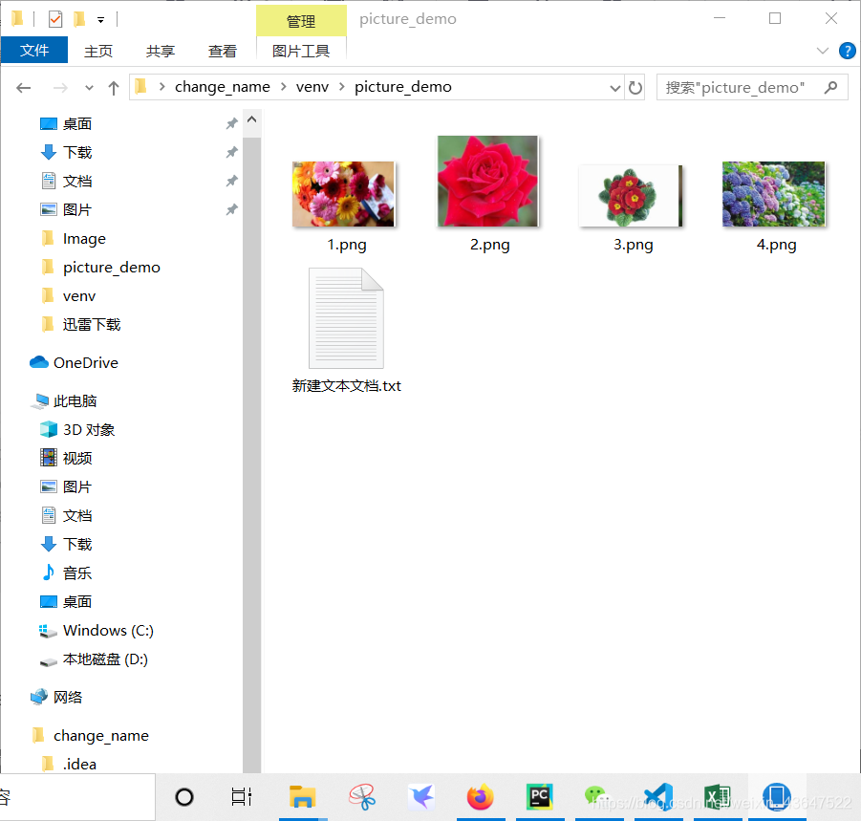The height and width of the screenshot is (821, 861).
Task: Switch to the 共享 ribbon tab
Action: coord(161,51)
